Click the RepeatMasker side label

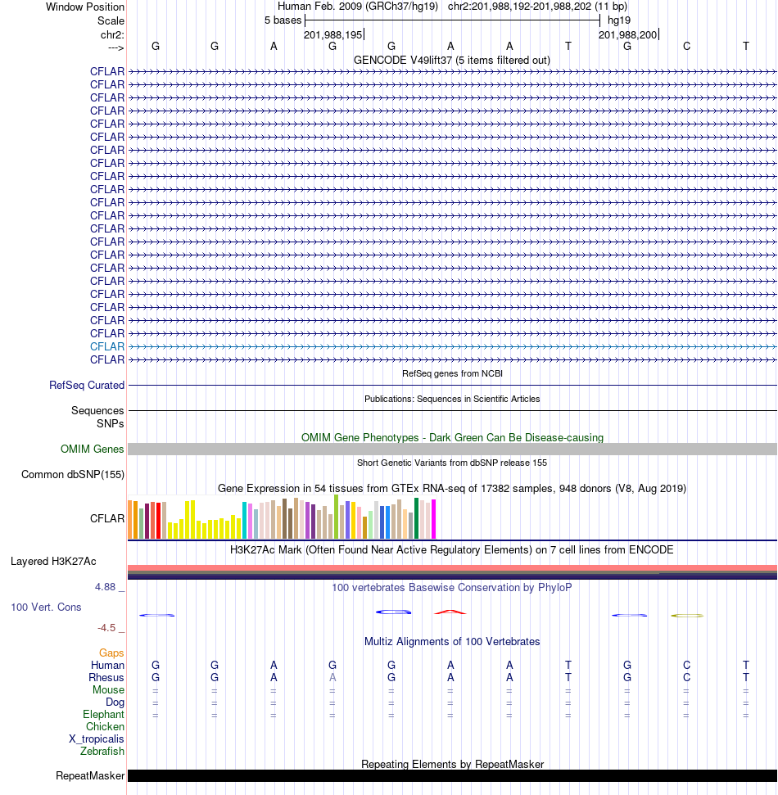point(90,775)
